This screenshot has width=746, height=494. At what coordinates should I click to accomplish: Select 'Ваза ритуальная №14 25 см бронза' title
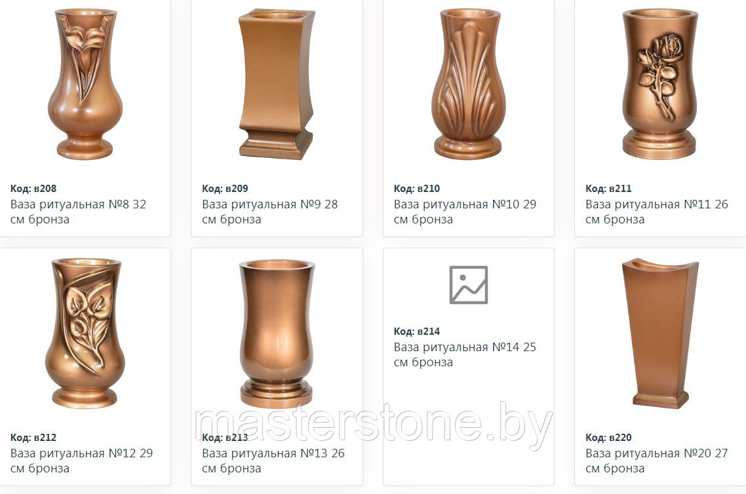(x=465, y=354)
